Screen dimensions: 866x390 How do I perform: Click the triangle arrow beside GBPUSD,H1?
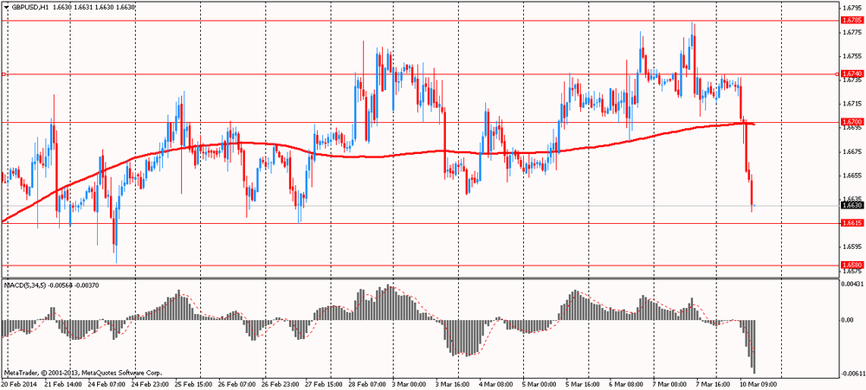(5, 6)
